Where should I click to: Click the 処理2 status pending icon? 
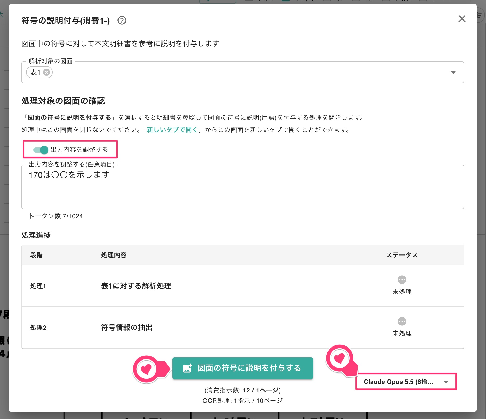pyautogui.click(x=402, y=321)
